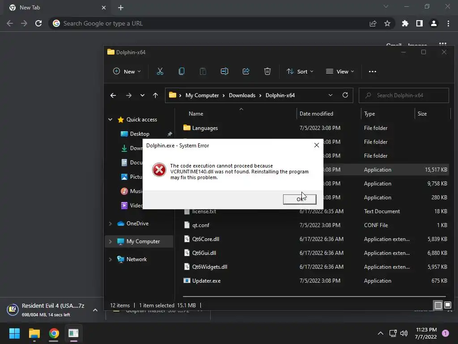Click My Computer in the address breadcrumb
The image size is (458, 344).
(202, 95)
